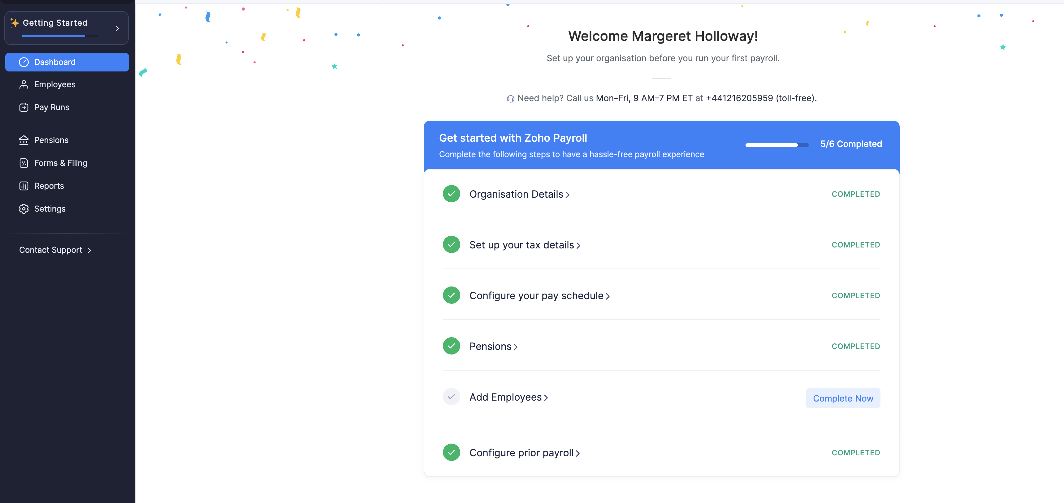Click phone number +441216205959
This screenshot has height=503, width=1064.
(x=739, y=98)
